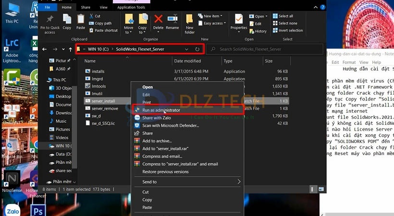Screen dimensions: 394x216
Task: Switch to Application Tools tab
Action: point(131,7)
